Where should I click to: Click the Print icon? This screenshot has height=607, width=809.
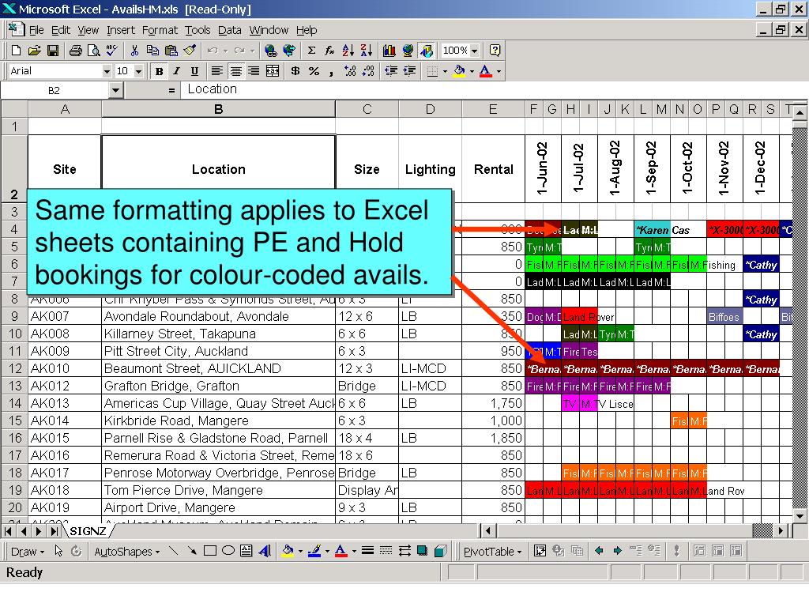[x=75, y=51]
